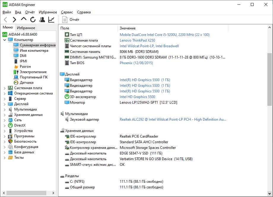Select the Lenovo LP125WH2-SPT1 monitor value
This screenshot has height=197, width=273.
pyautogui.click(x=148, y=103)
